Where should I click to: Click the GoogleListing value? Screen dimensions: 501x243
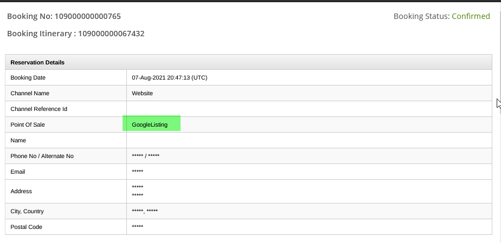[x=150, y=124]
